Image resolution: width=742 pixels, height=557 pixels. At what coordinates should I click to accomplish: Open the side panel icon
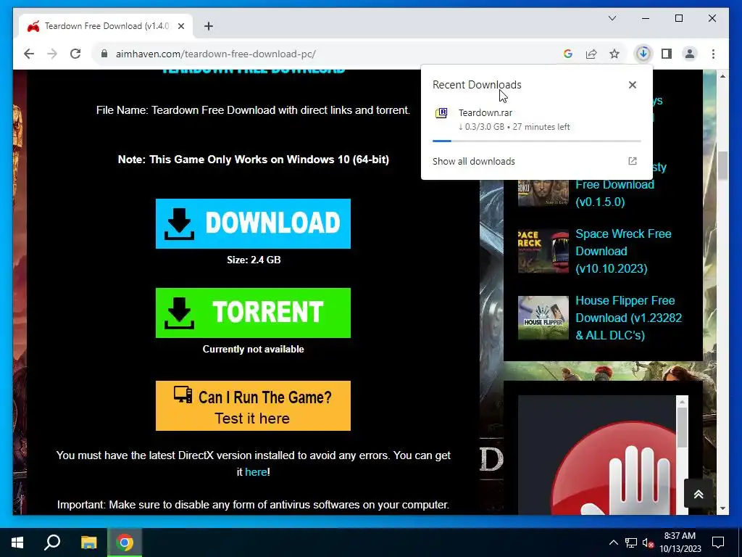point(667,54)
